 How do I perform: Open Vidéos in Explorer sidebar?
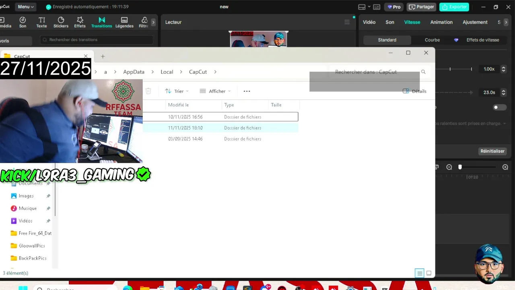coord(25,221)
